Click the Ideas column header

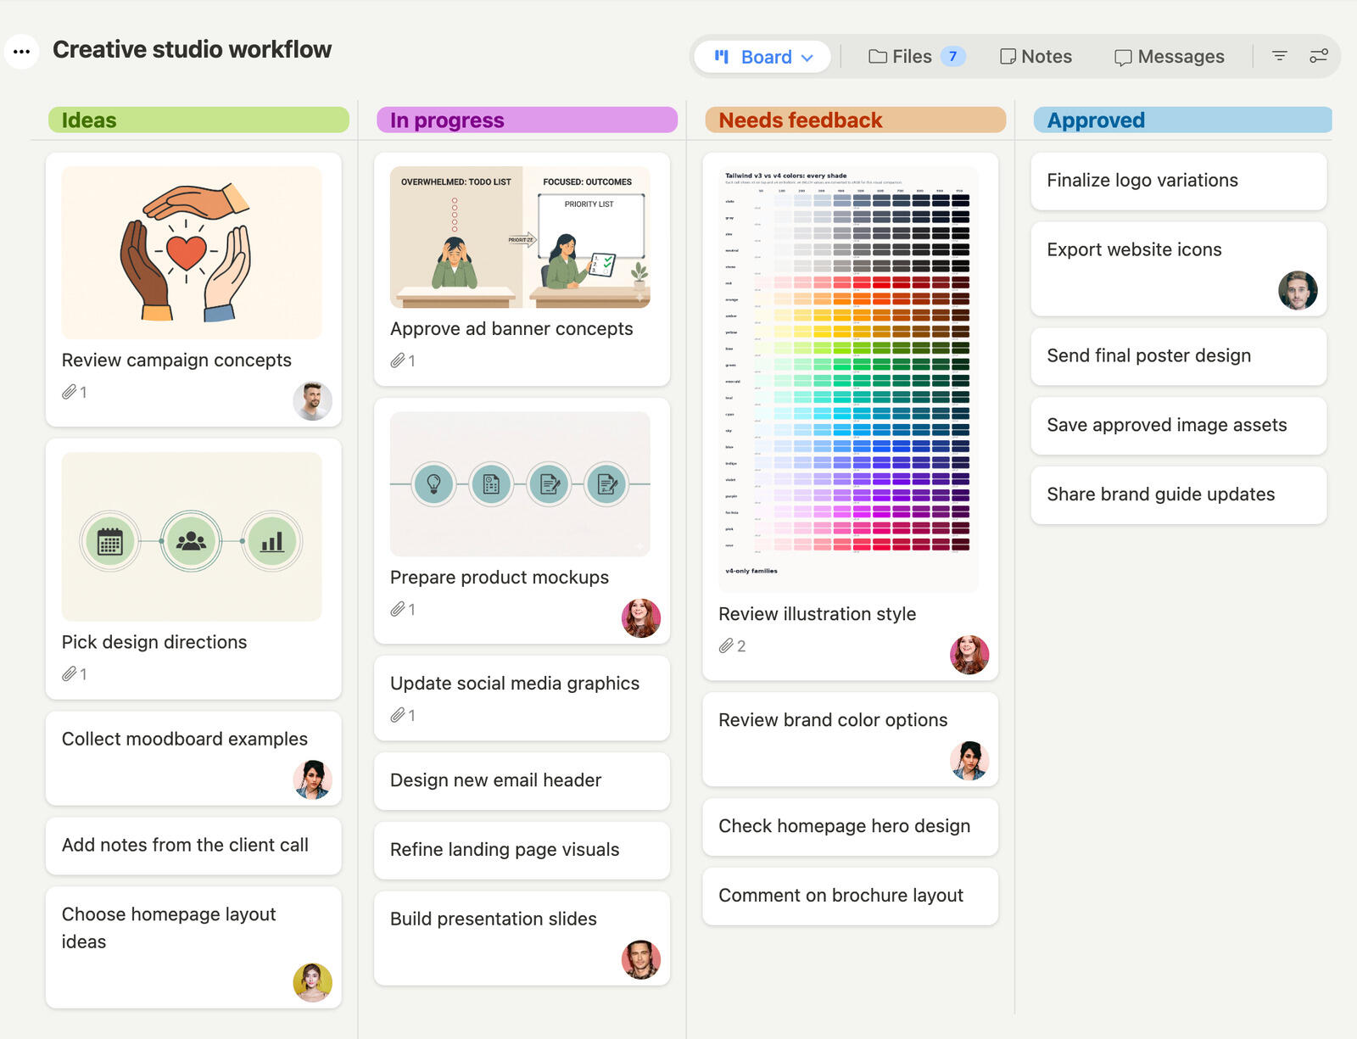(x=198, y=120)
